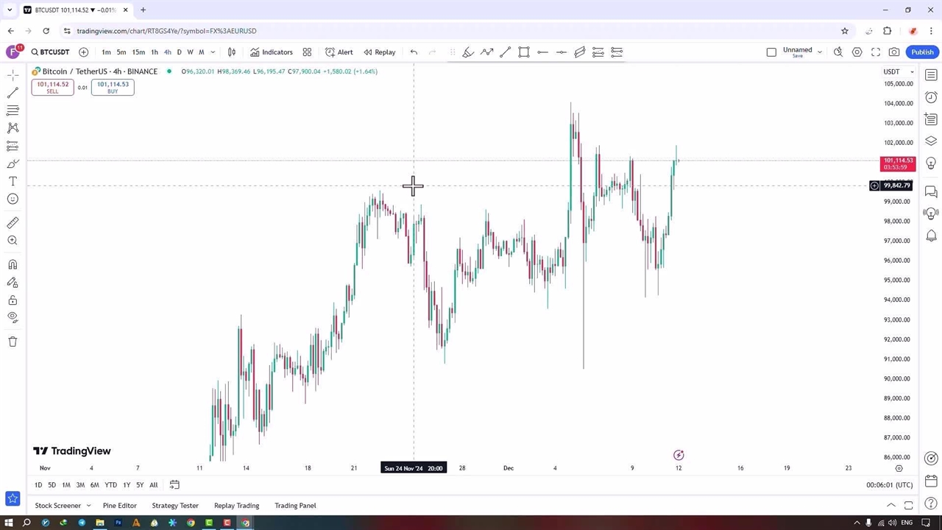Switch to the Strategy Tester tab
The width and height of the screenshot is (942, 530).
175,506
